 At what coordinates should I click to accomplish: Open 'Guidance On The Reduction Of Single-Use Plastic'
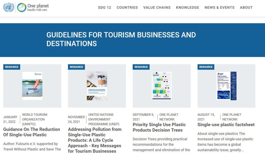pyautogui.click(x=32, y=132)
